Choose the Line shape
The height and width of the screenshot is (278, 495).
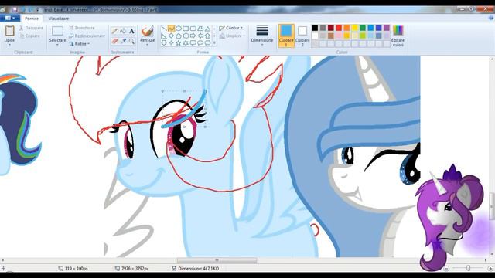tap(164, 29)
